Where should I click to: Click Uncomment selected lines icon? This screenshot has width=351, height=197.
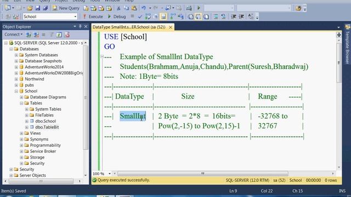(223, 16)
